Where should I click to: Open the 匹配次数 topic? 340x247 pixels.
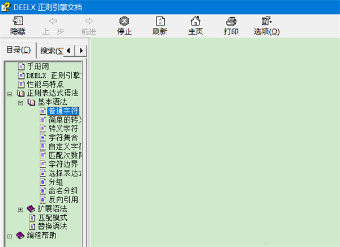click(65, 156)
